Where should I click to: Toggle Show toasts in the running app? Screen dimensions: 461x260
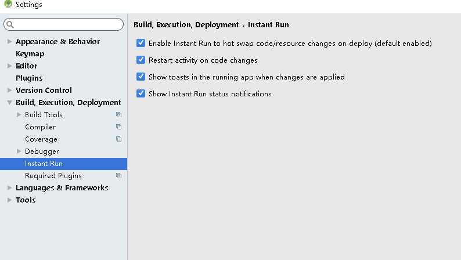tap(141, 77)
